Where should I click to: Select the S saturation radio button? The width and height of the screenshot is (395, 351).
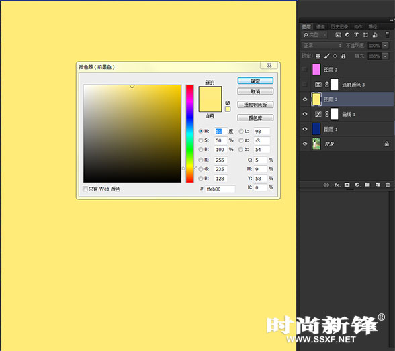201,140
